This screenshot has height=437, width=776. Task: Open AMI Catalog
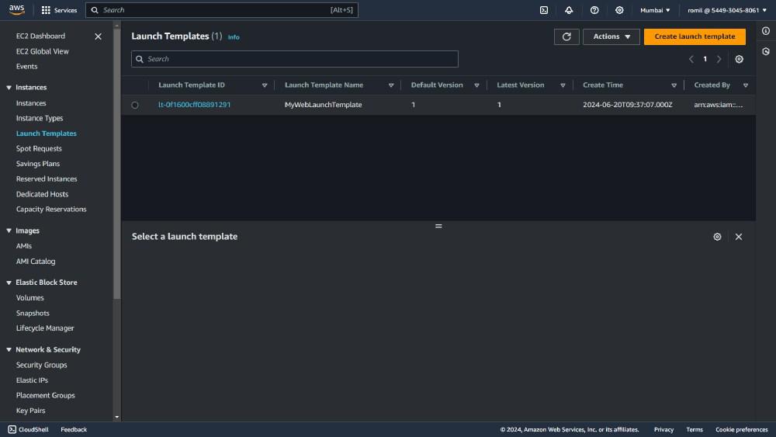[x=36, y=262]
